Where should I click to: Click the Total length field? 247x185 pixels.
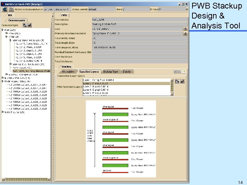click(x=140, y=43)
